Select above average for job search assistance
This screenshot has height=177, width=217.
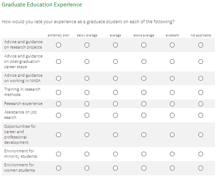144,115
